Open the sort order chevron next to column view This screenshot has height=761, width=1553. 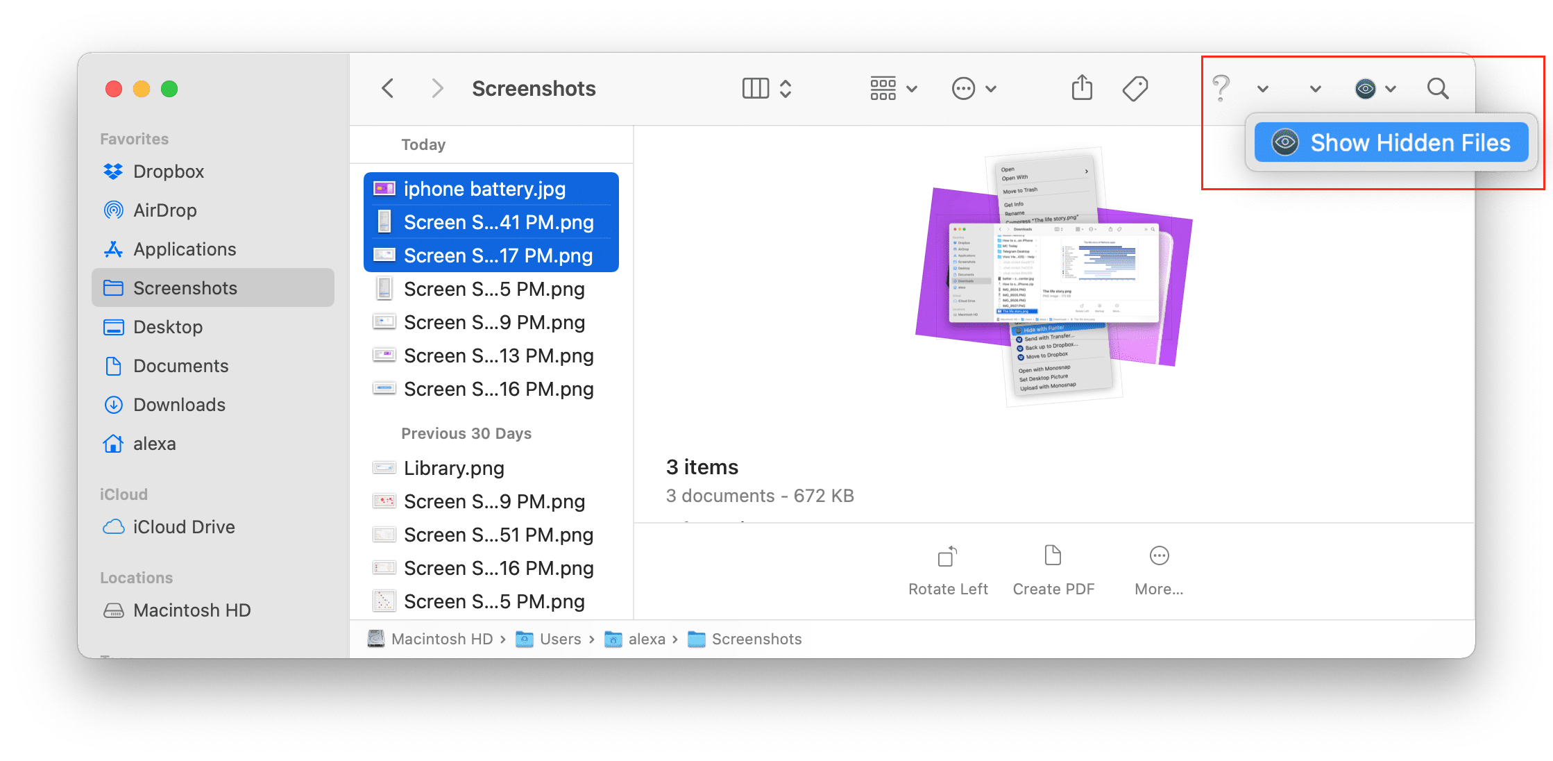pos(786,88)
